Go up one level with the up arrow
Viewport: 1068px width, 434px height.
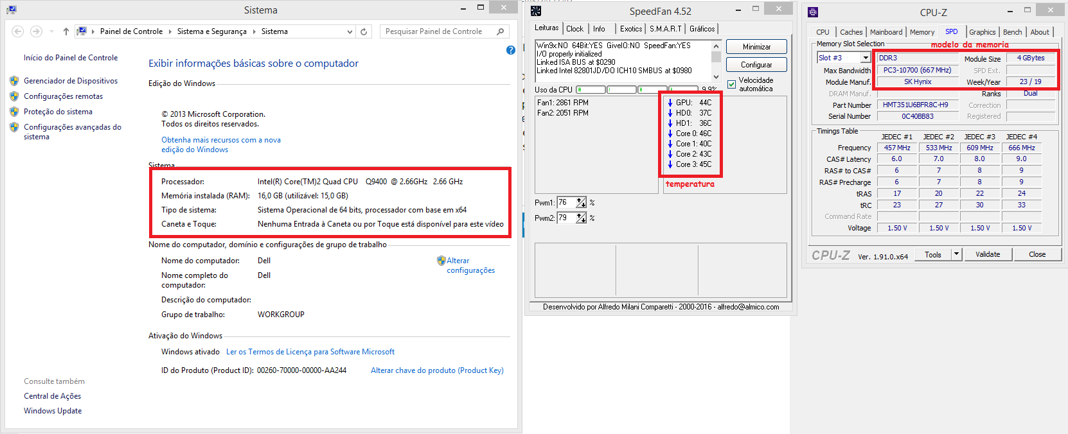point(66,31)
